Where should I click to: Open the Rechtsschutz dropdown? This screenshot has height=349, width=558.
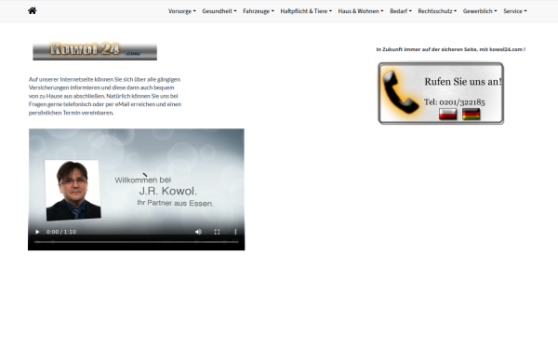point(437,11)
